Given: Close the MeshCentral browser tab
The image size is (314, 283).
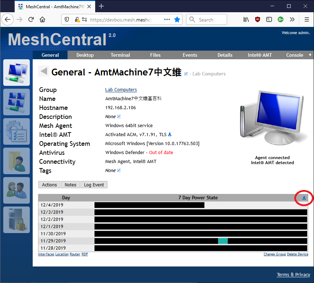Looking at the screenshot, I should point(89,6).
